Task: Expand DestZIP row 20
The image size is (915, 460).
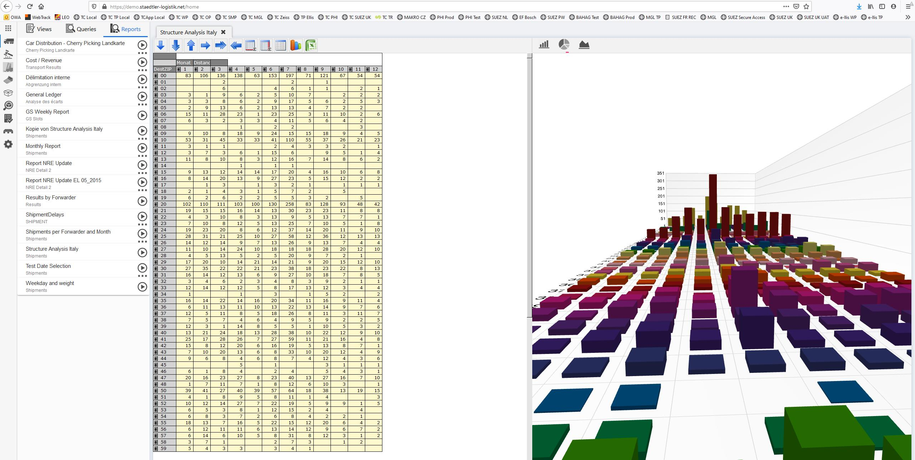Action: 156,204
